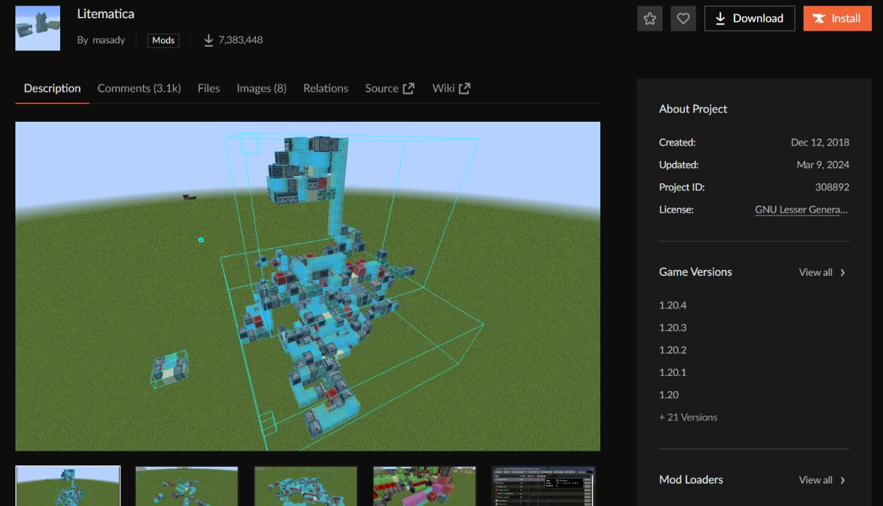The image size is (883, 506).
Task: Open the external Wiki link
Action: (x=451, y=88)
